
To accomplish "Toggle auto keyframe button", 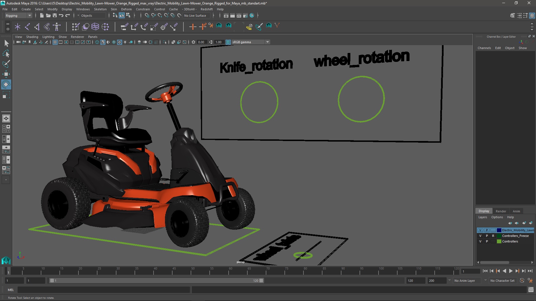I will coord(522,281).
